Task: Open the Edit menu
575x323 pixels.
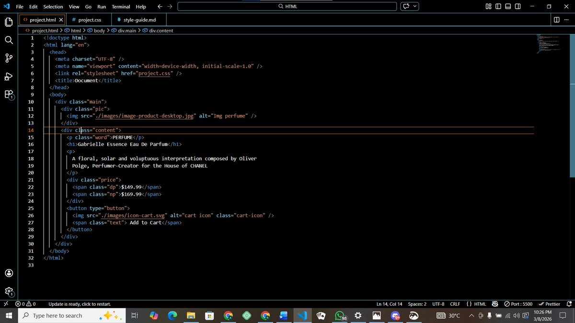Action: (x=34, y=6)
